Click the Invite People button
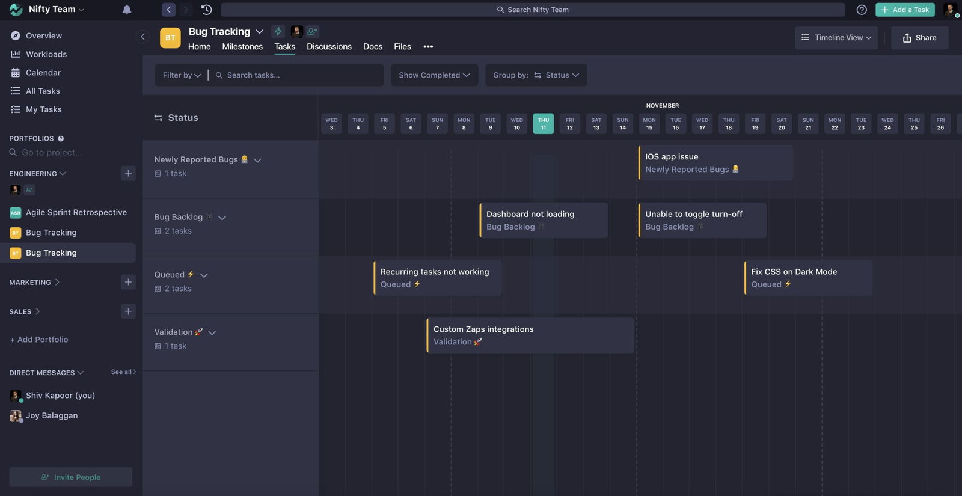The height and width of the screenshot is (496, 962). (71, 477)
